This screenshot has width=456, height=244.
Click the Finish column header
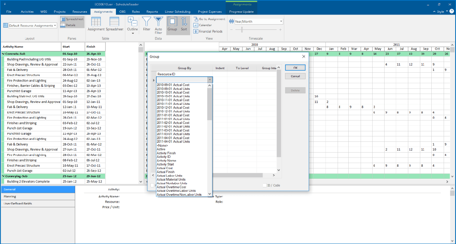pos(95,47)
